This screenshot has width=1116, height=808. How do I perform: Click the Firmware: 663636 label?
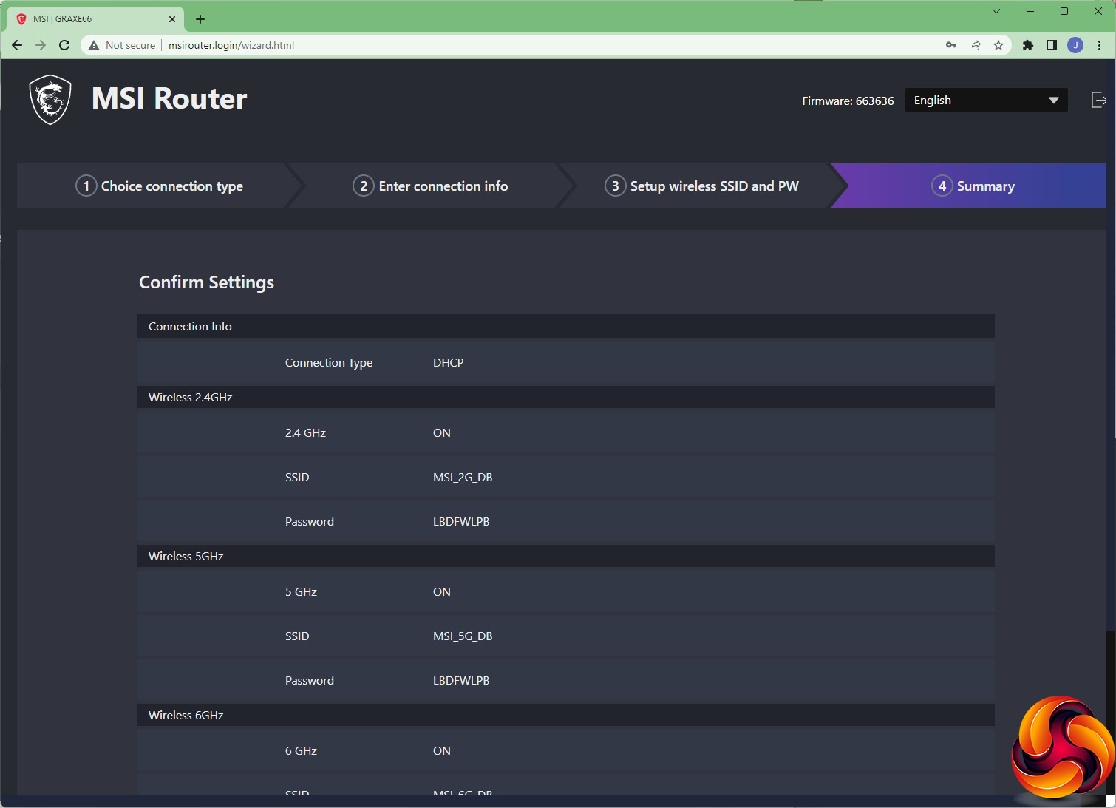848,101
